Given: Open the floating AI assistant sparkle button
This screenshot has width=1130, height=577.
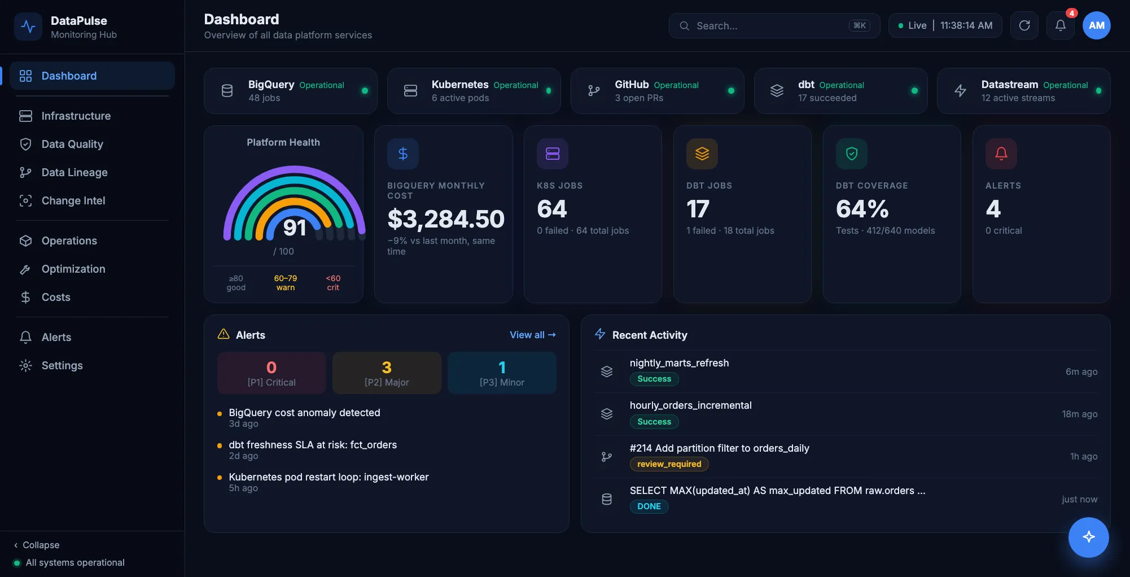Looking at the screenshot, I should click(1088, 537).
